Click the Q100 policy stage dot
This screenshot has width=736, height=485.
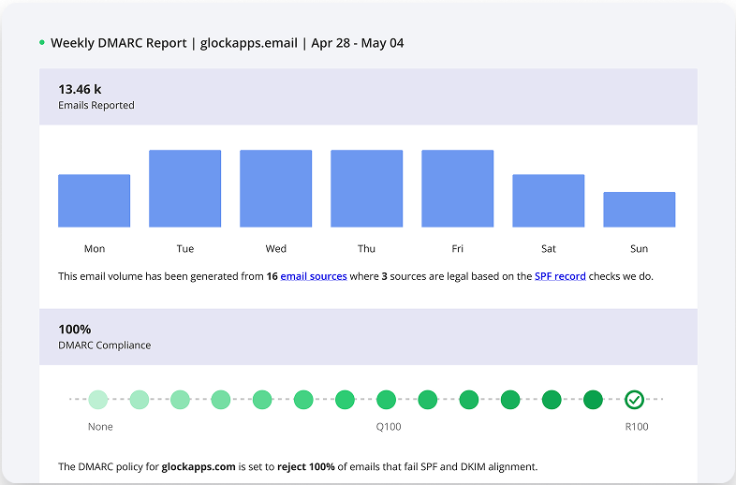coord(386,400)
